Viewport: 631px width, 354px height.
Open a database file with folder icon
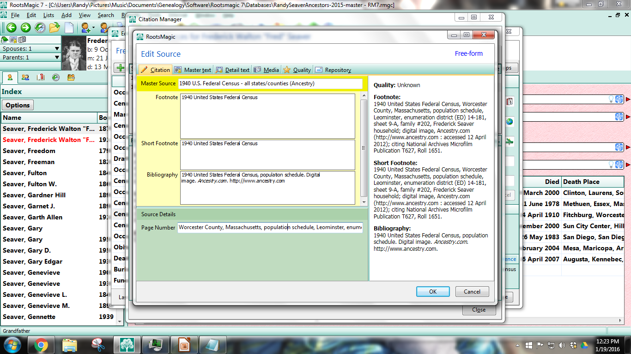click(x=55, y=28)
